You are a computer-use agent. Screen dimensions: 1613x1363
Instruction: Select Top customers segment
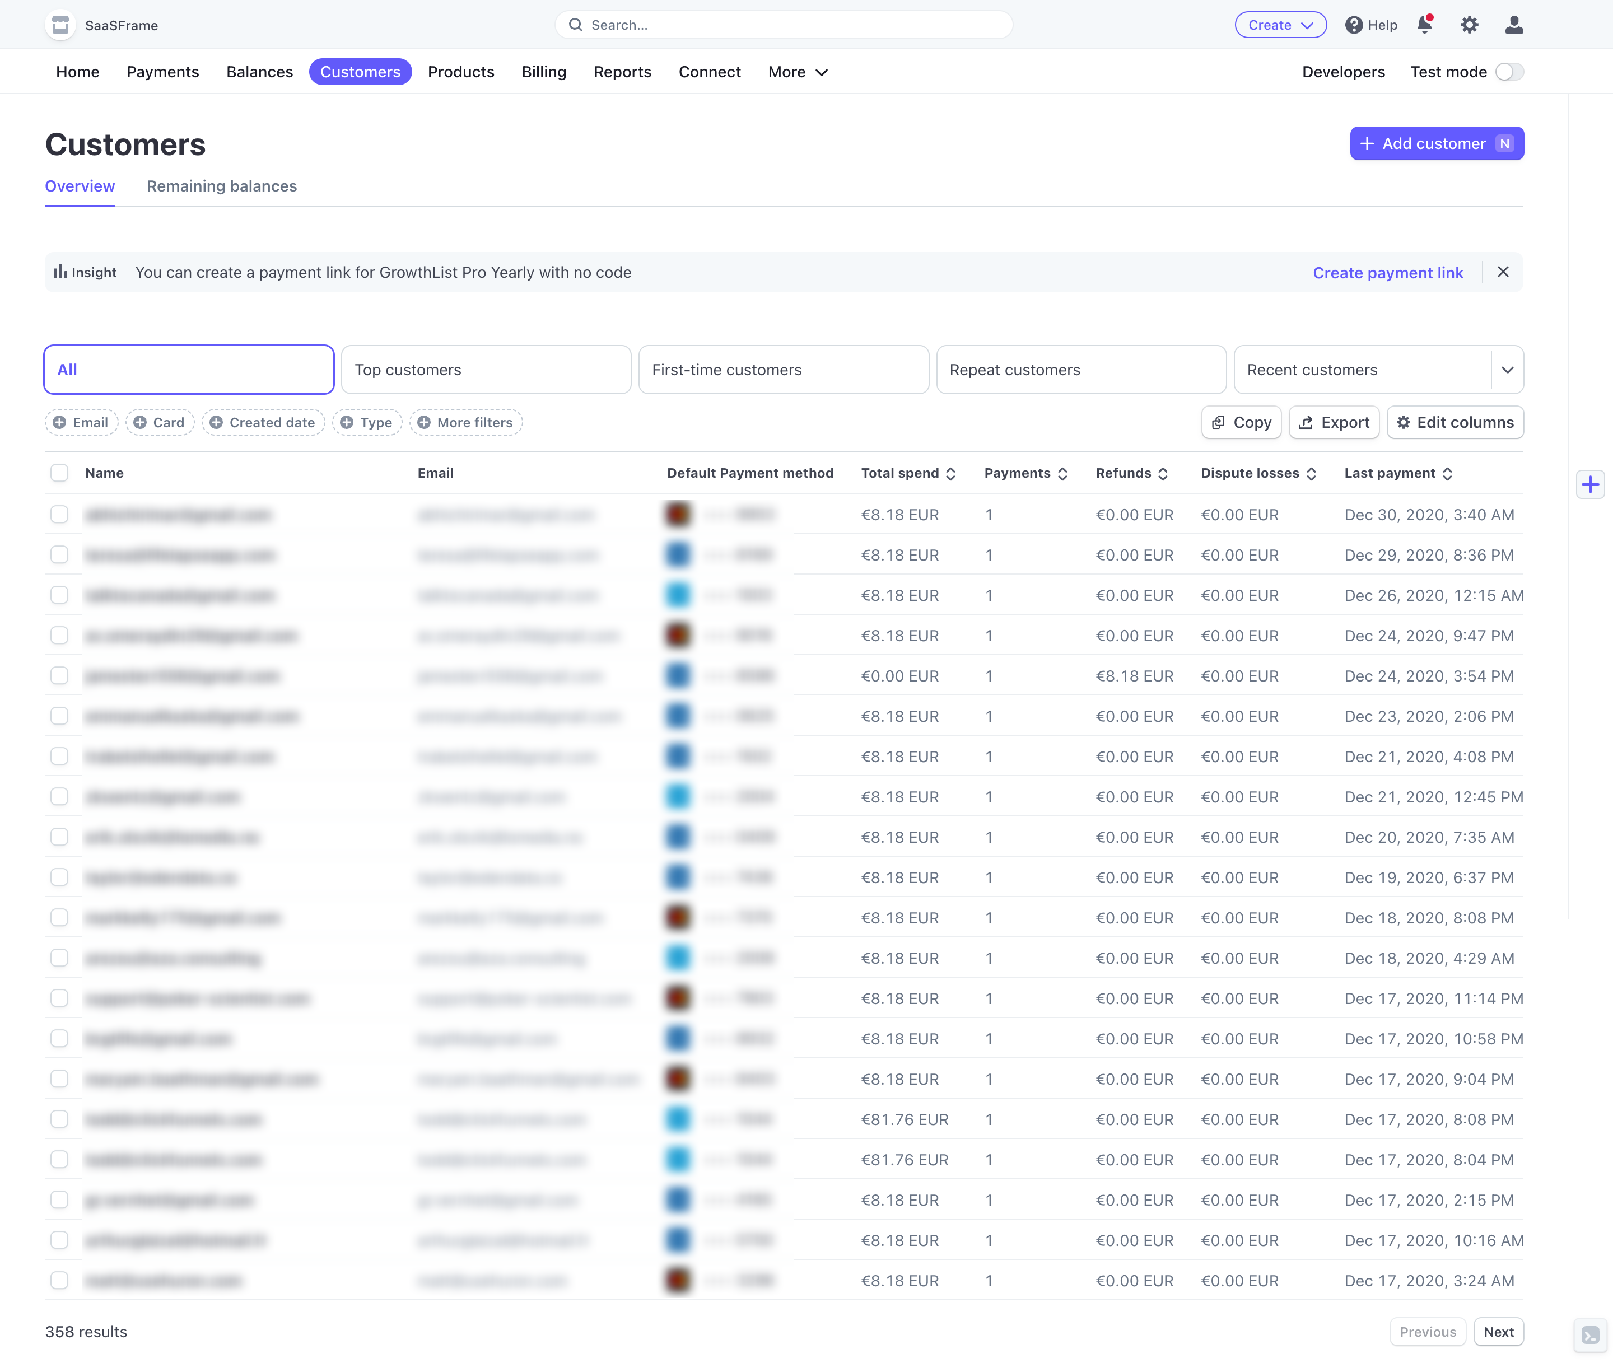[486, 370]
